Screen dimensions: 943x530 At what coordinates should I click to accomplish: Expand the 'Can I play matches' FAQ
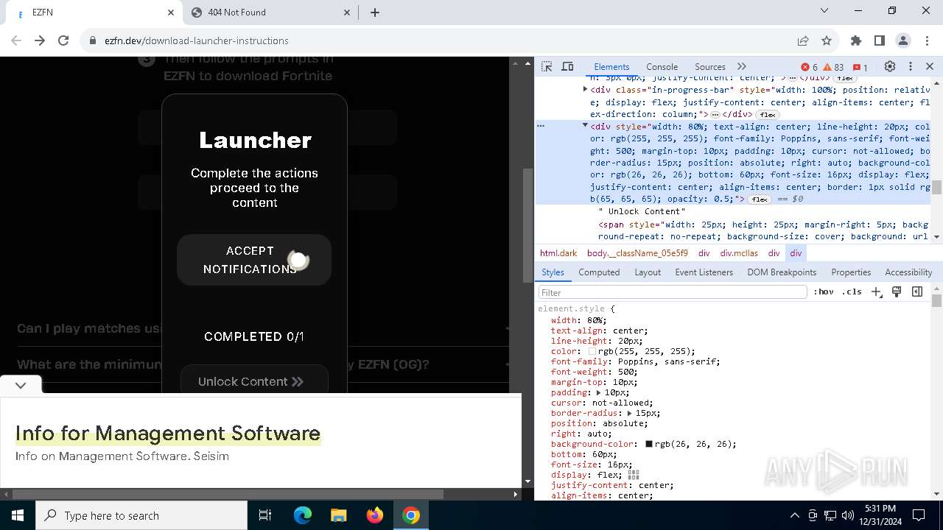click(262, 328)
